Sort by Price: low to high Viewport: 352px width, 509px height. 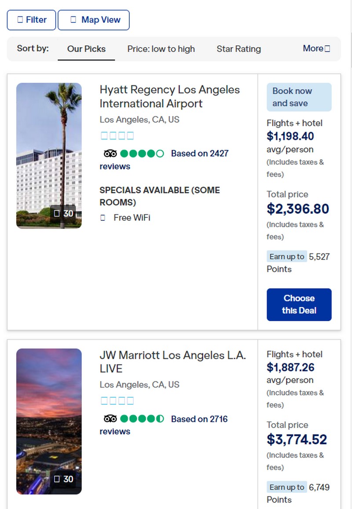click(161, 49)
